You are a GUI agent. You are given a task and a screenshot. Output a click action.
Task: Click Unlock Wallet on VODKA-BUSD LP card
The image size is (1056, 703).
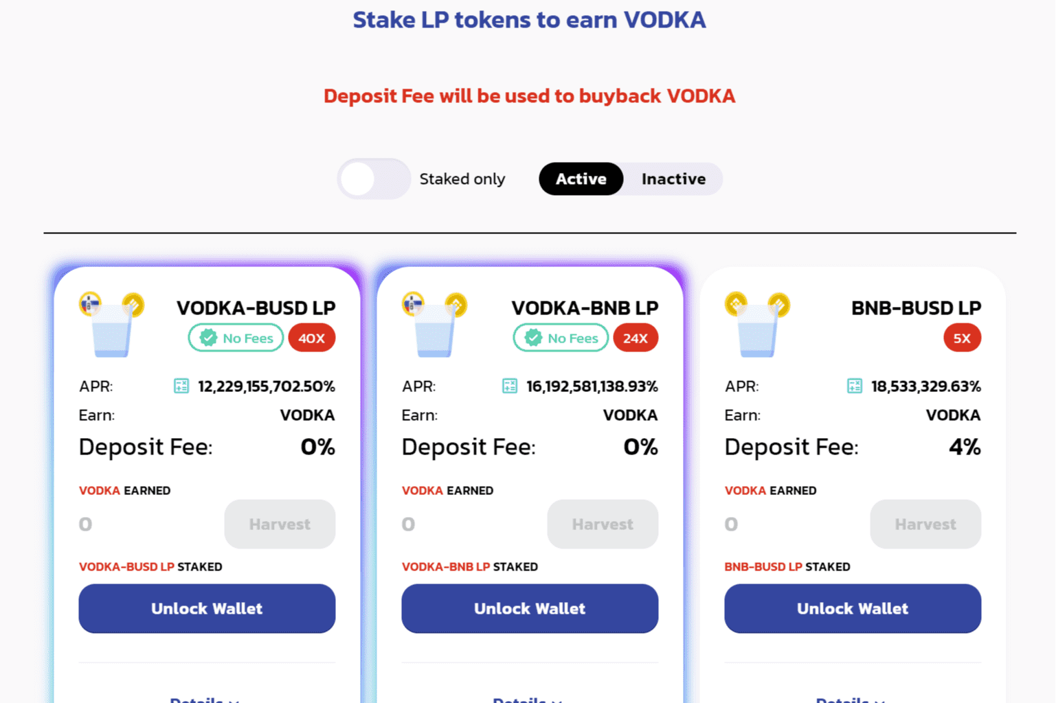(x=207, y=608)
